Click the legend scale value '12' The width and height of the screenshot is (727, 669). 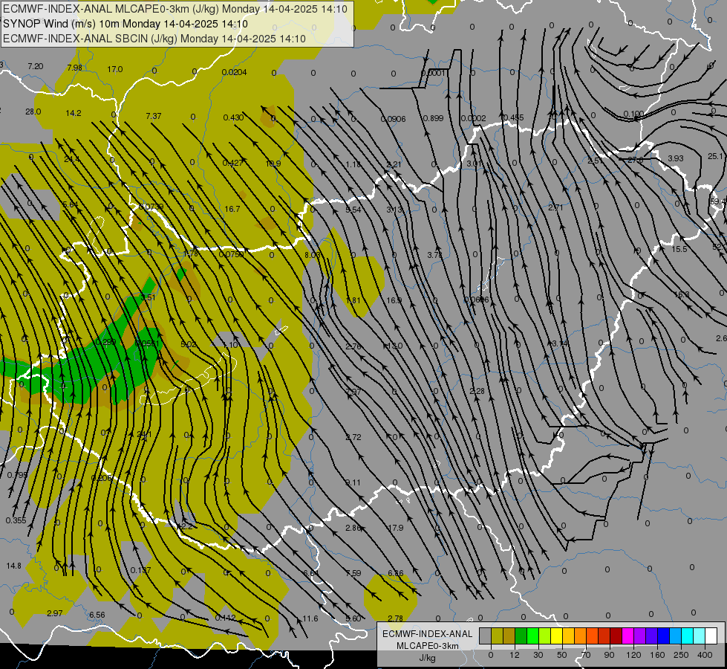pyautogui.click(x=515, y=655)
